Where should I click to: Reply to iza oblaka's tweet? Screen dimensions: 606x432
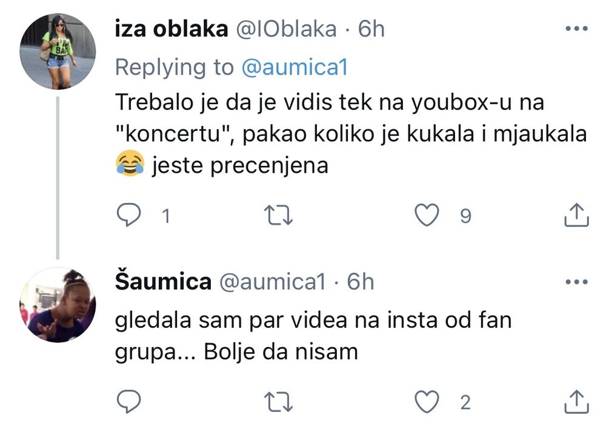[x=128, y=216]
